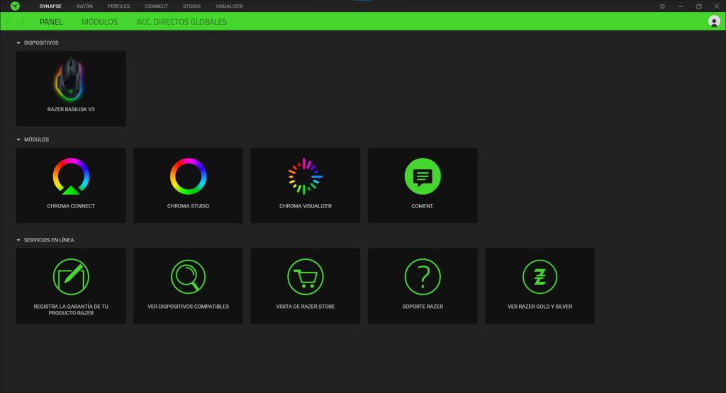The height and width of the screenshot is (393, 726).
Task: Launch Chroma Studio color ring icon
Action: coord(188,176)
